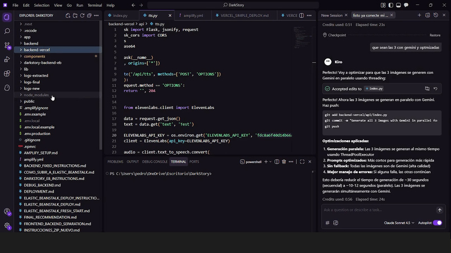Open the chat task list icon
Viewport: 451px width, 253px height.
[x=427, y=15]
